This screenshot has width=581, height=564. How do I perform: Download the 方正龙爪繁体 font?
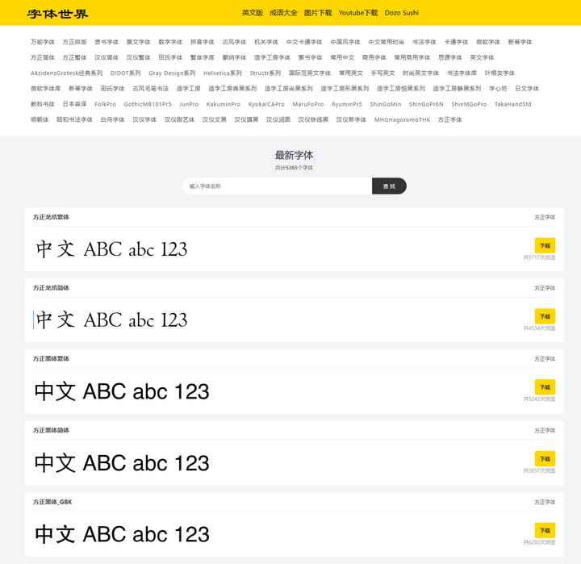coord(545,245)
